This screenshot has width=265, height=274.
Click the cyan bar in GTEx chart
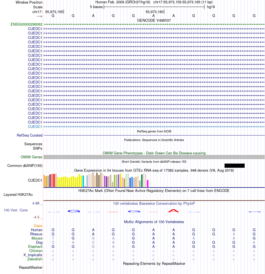tap(83, 181)
